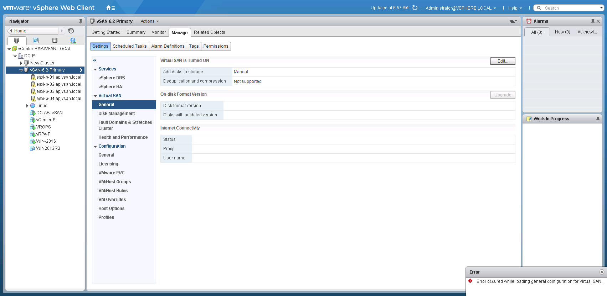Screen dimensions: 607x296
Task: Toggle pin on the Alarms panel
Action: pyautogui.click(x=593, y=21)
